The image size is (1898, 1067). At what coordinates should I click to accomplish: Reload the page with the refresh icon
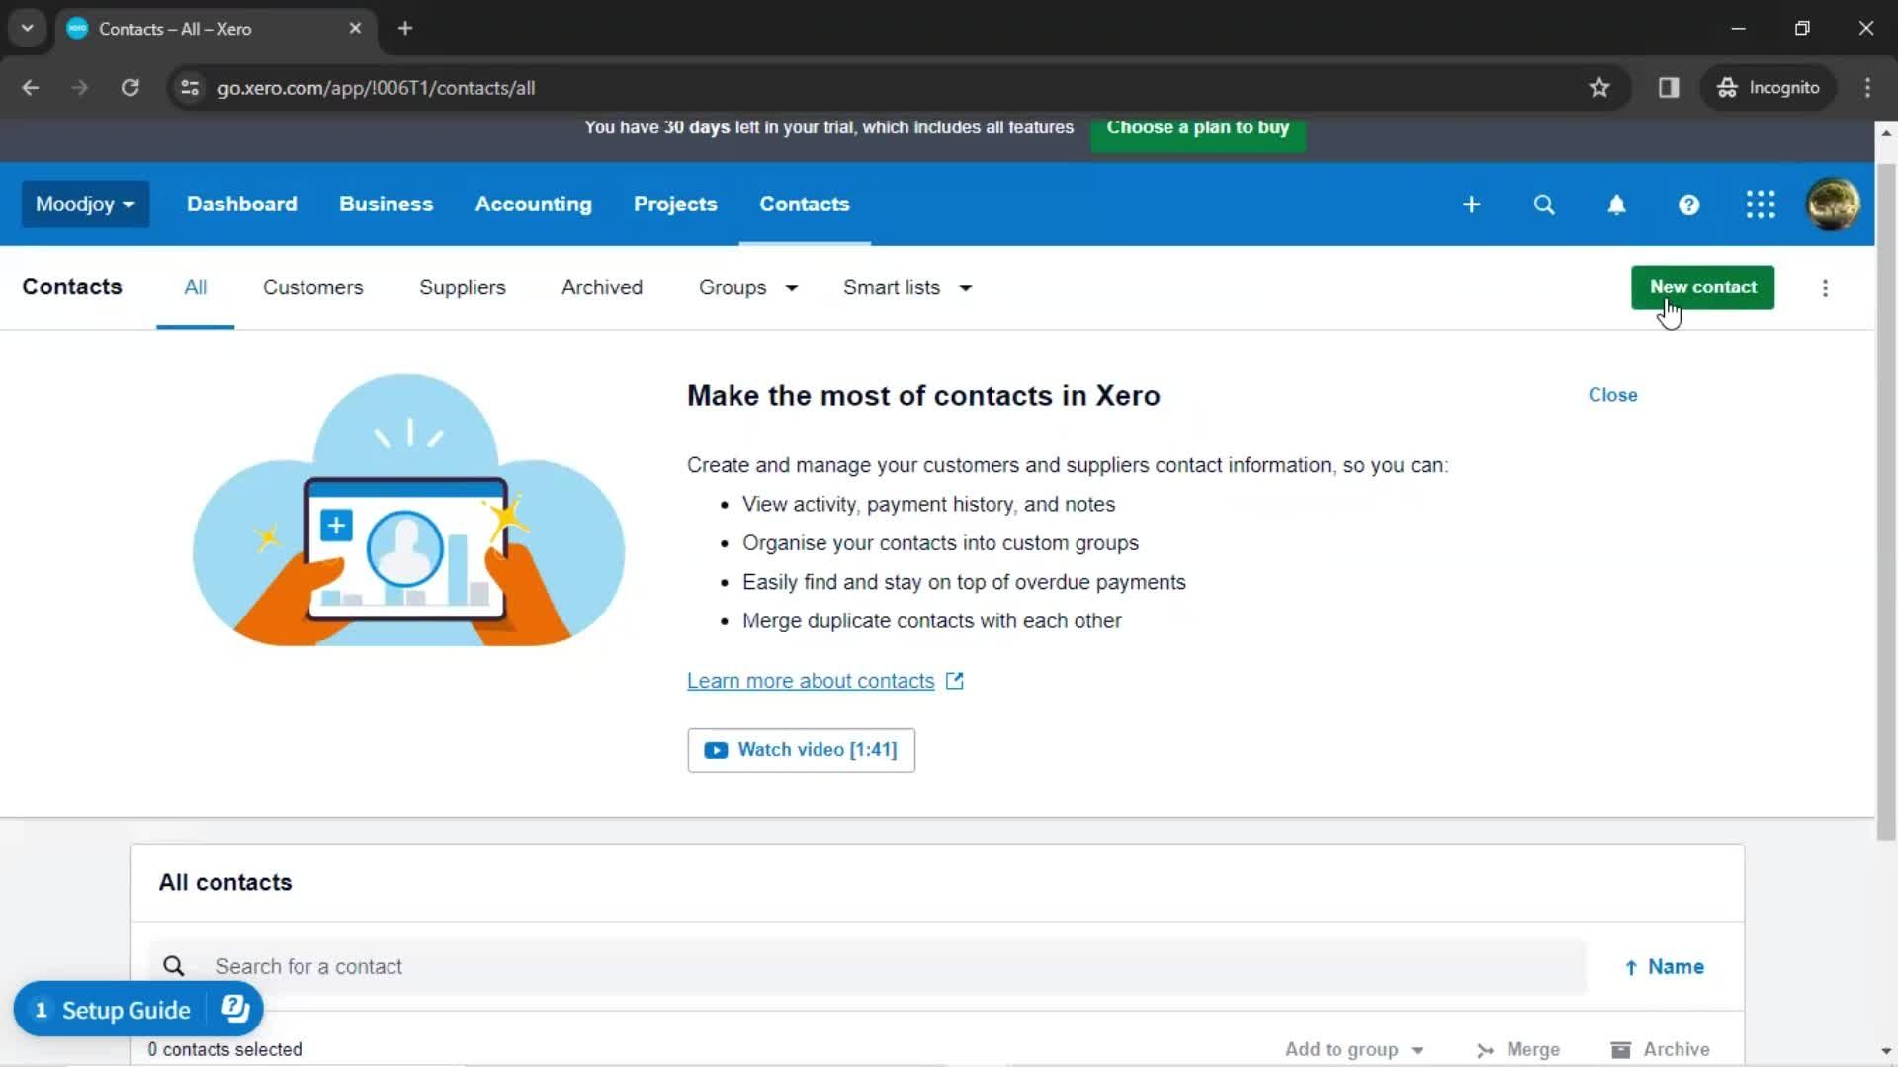pyautogui.click(x=129, y=88)
